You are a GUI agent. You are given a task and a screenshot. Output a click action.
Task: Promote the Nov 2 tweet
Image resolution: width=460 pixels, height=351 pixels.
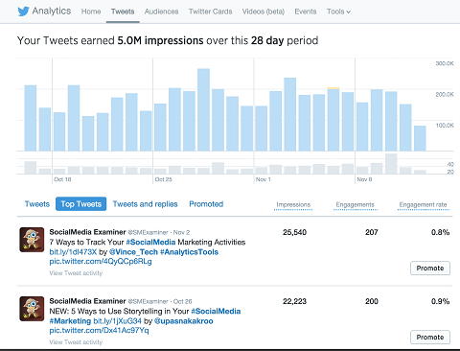(x=430, y=269)
